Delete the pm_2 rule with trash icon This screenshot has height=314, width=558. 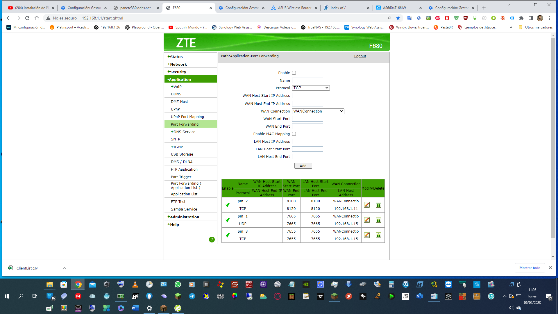tap(378, 205)
